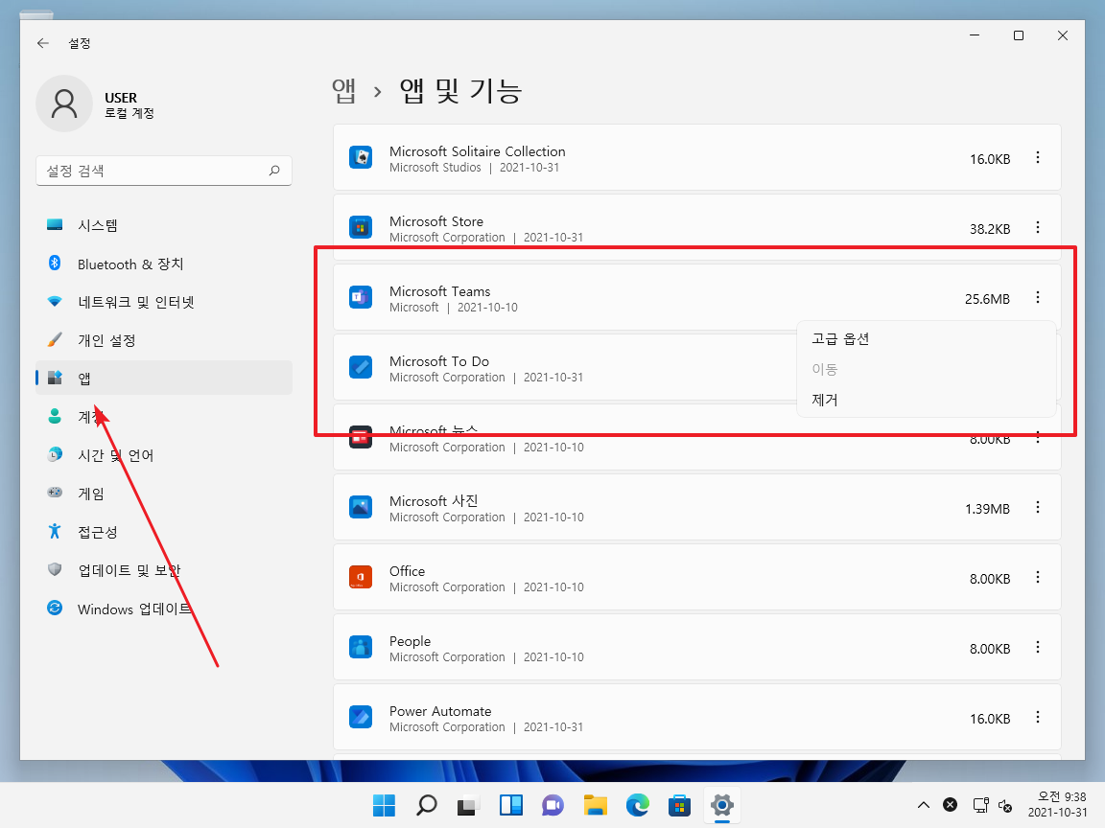This screenshot has height=828, width=1105.
Task: Open Microsoft Store from taskbar
Action: 679,805
